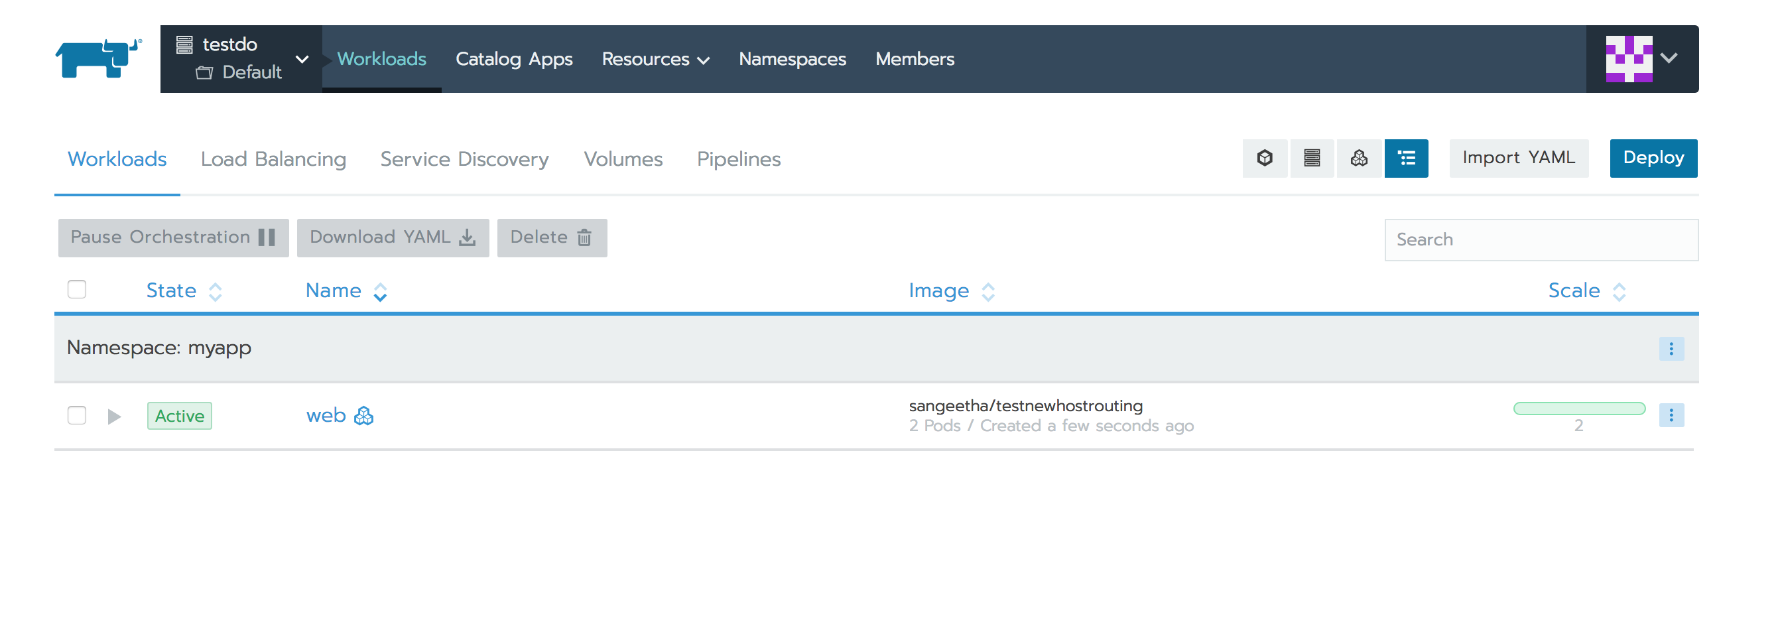The width and height of the screenshot is (1780, 638).
Task: Open user avatar menu
Action: (1641, 59)
